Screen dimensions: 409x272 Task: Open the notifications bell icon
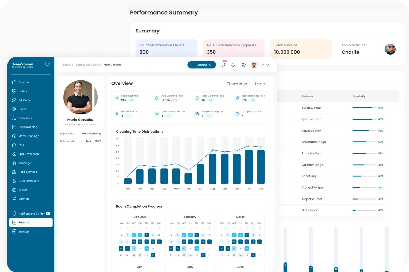point(233,65)
